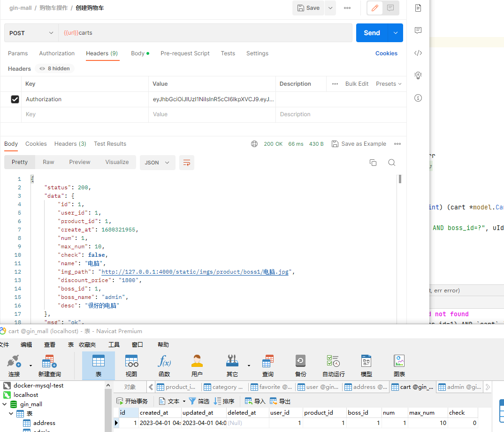The image size is (504, 432).
Task: Open Navicat 帮助 menu
Action: pyautogui.click(x=163, y=344)
